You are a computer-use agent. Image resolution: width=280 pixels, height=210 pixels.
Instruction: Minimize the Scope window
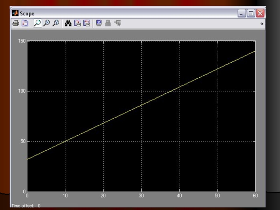(x=241, y=13)
